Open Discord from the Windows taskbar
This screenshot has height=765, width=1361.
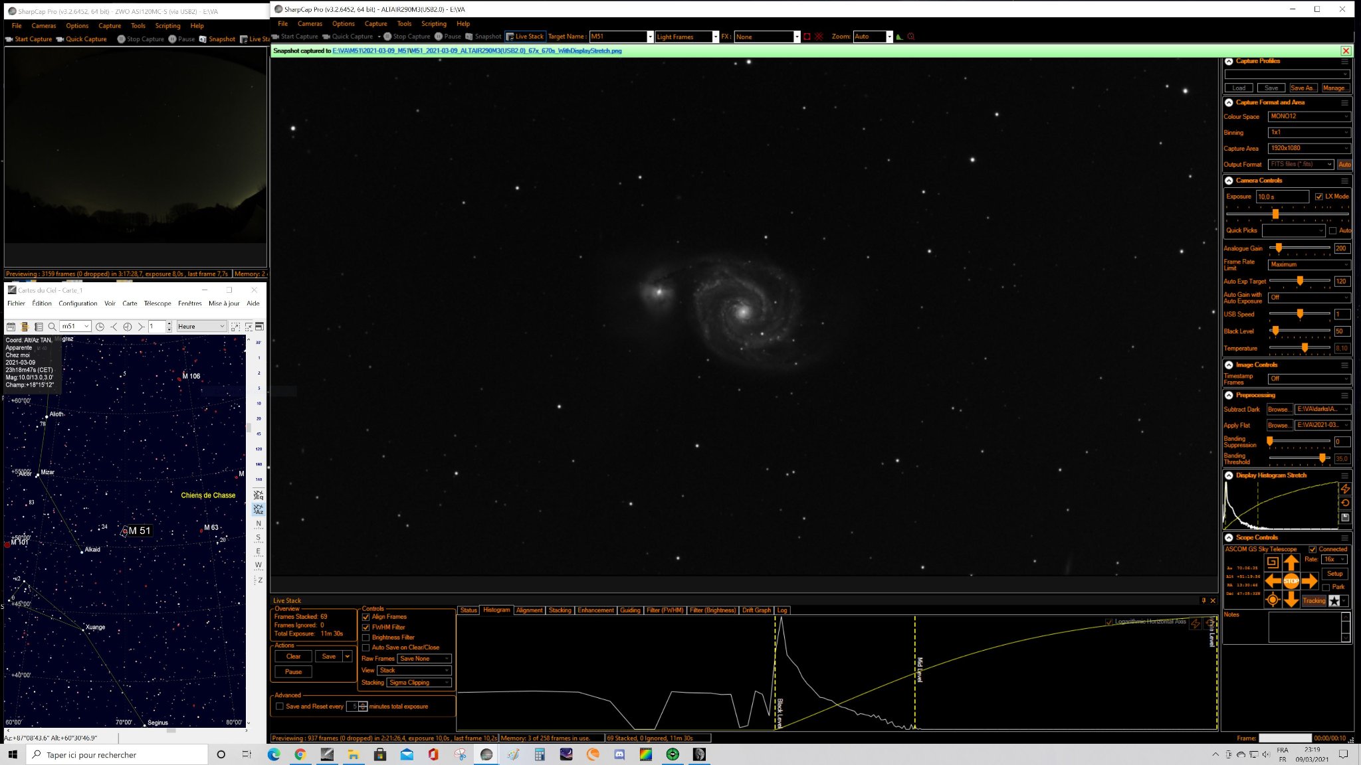619,754
